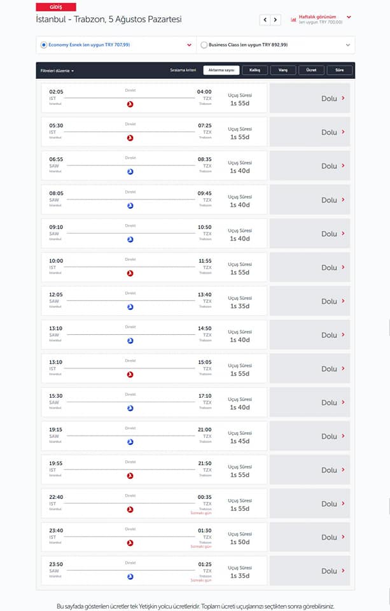Click AnadoluJet logo on 06:55 flight

tap(130, 171)
